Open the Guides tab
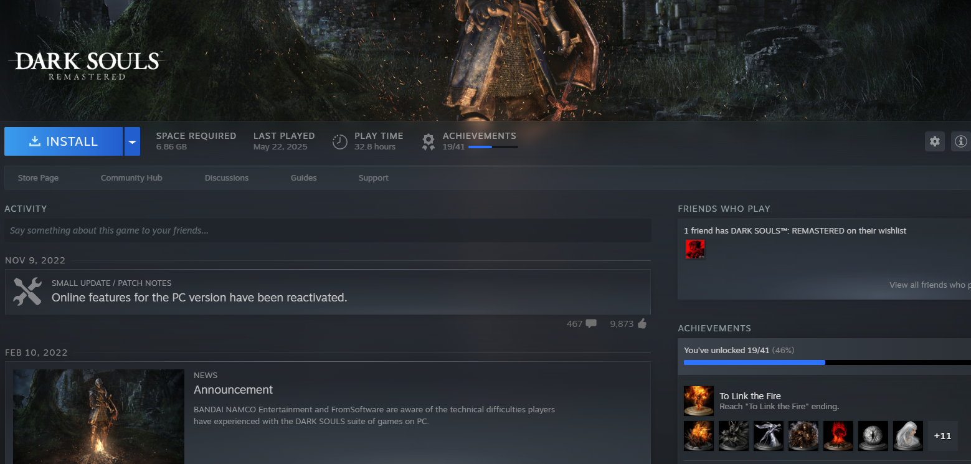Viewport: 971px width, 464px height. 304,178
